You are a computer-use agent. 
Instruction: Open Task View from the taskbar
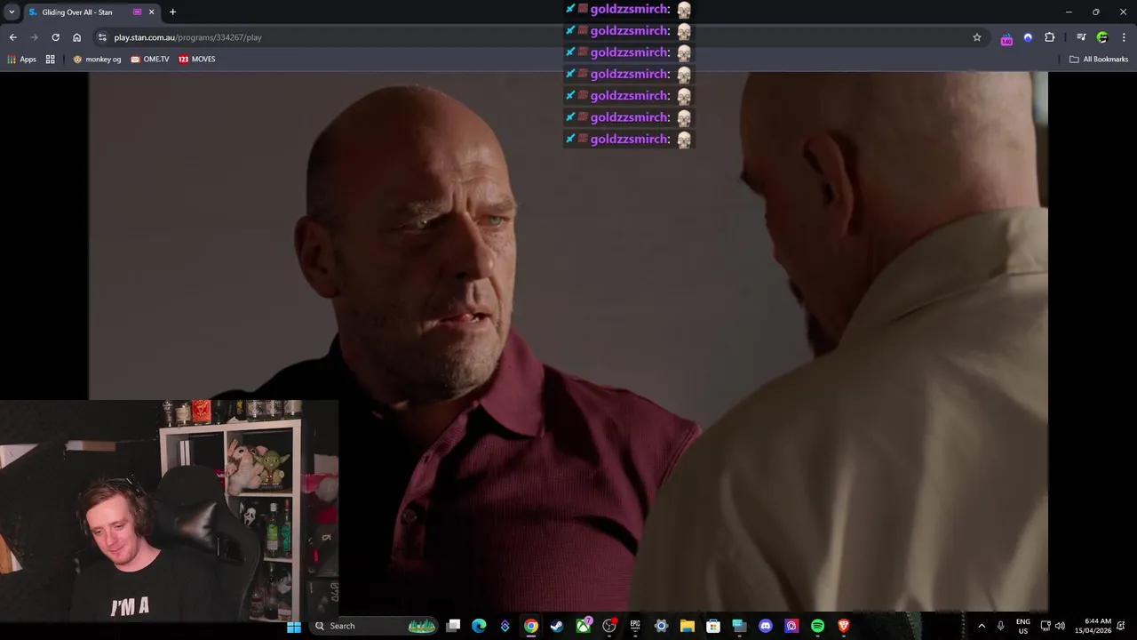click(453, 626)
